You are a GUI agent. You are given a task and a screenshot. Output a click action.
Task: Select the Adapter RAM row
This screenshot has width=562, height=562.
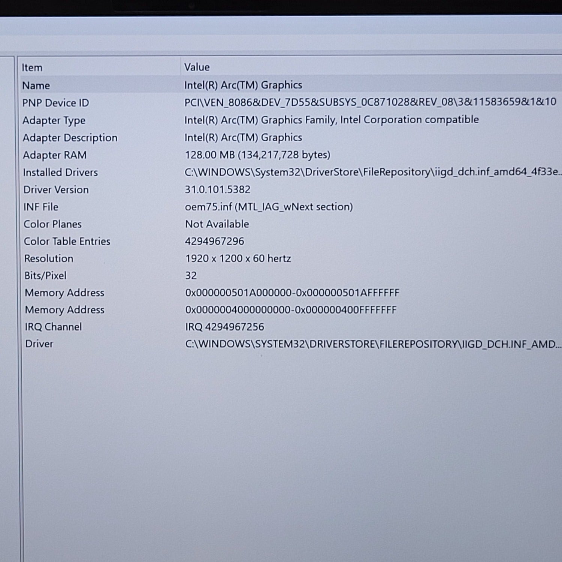pyautogui.click(x=55, y=155)
